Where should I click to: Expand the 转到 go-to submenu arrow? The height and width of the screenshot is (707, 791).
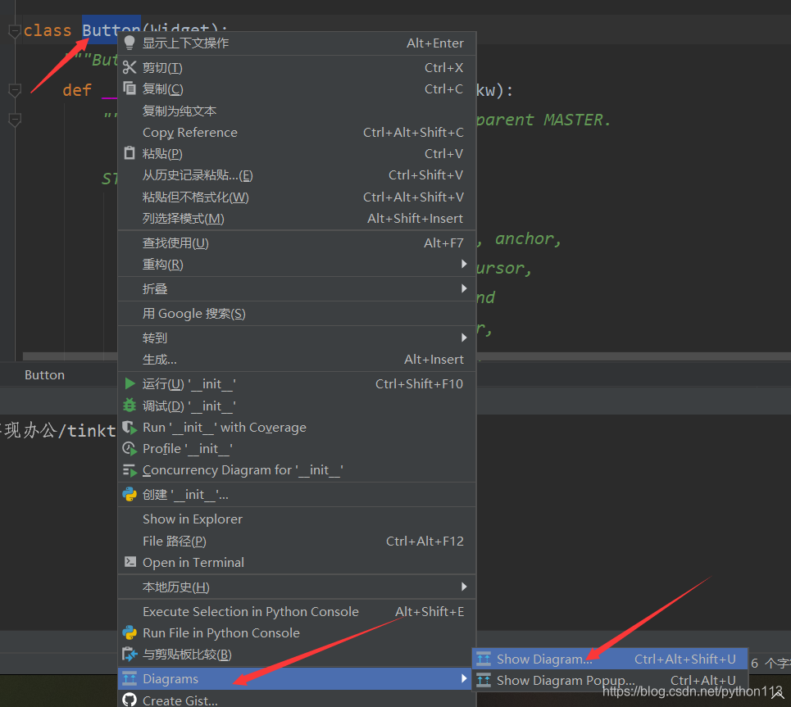[x=464, y=338]
